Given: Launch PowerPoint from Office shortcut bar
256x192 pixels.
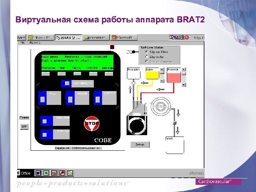Looking at the screenshot, I should coord(54,173).
